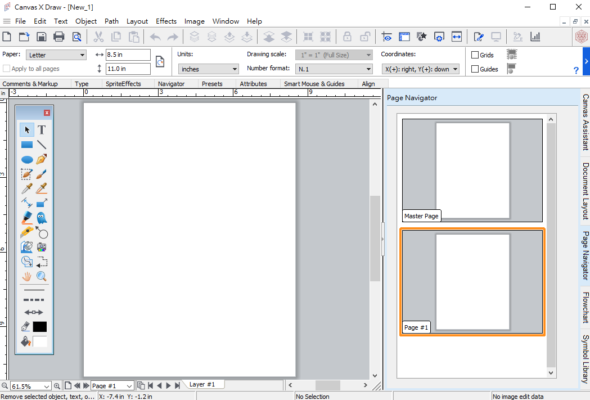Select the Page #1 thumbnail
Image resolution: width=590 pixels, height=400 pixels.
(x=472, y=282)
